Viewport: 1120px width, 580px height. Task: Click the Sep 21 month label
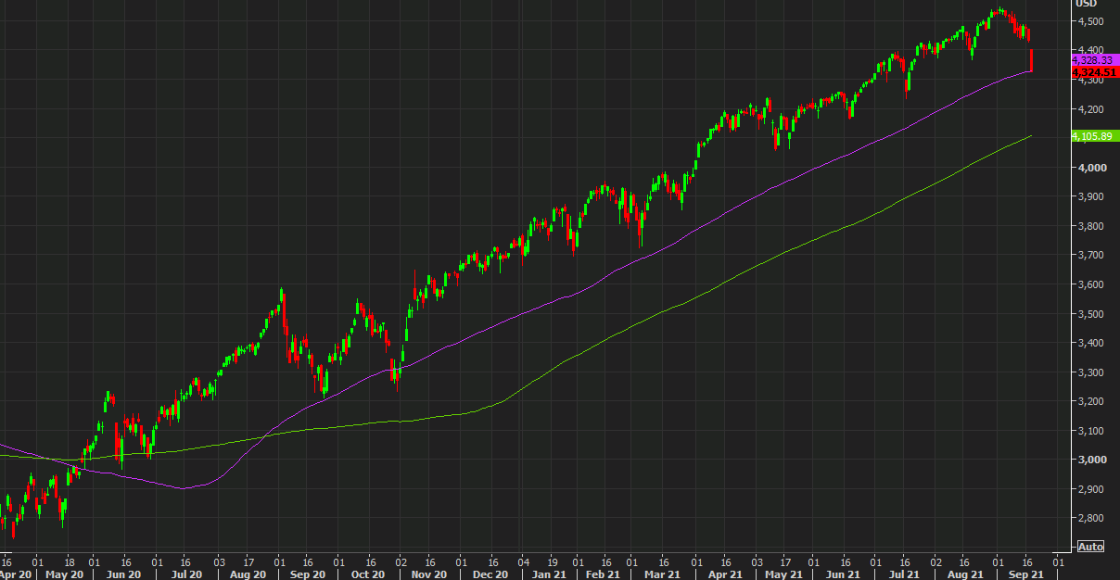pyautogui.click(x=1025, y=574)
